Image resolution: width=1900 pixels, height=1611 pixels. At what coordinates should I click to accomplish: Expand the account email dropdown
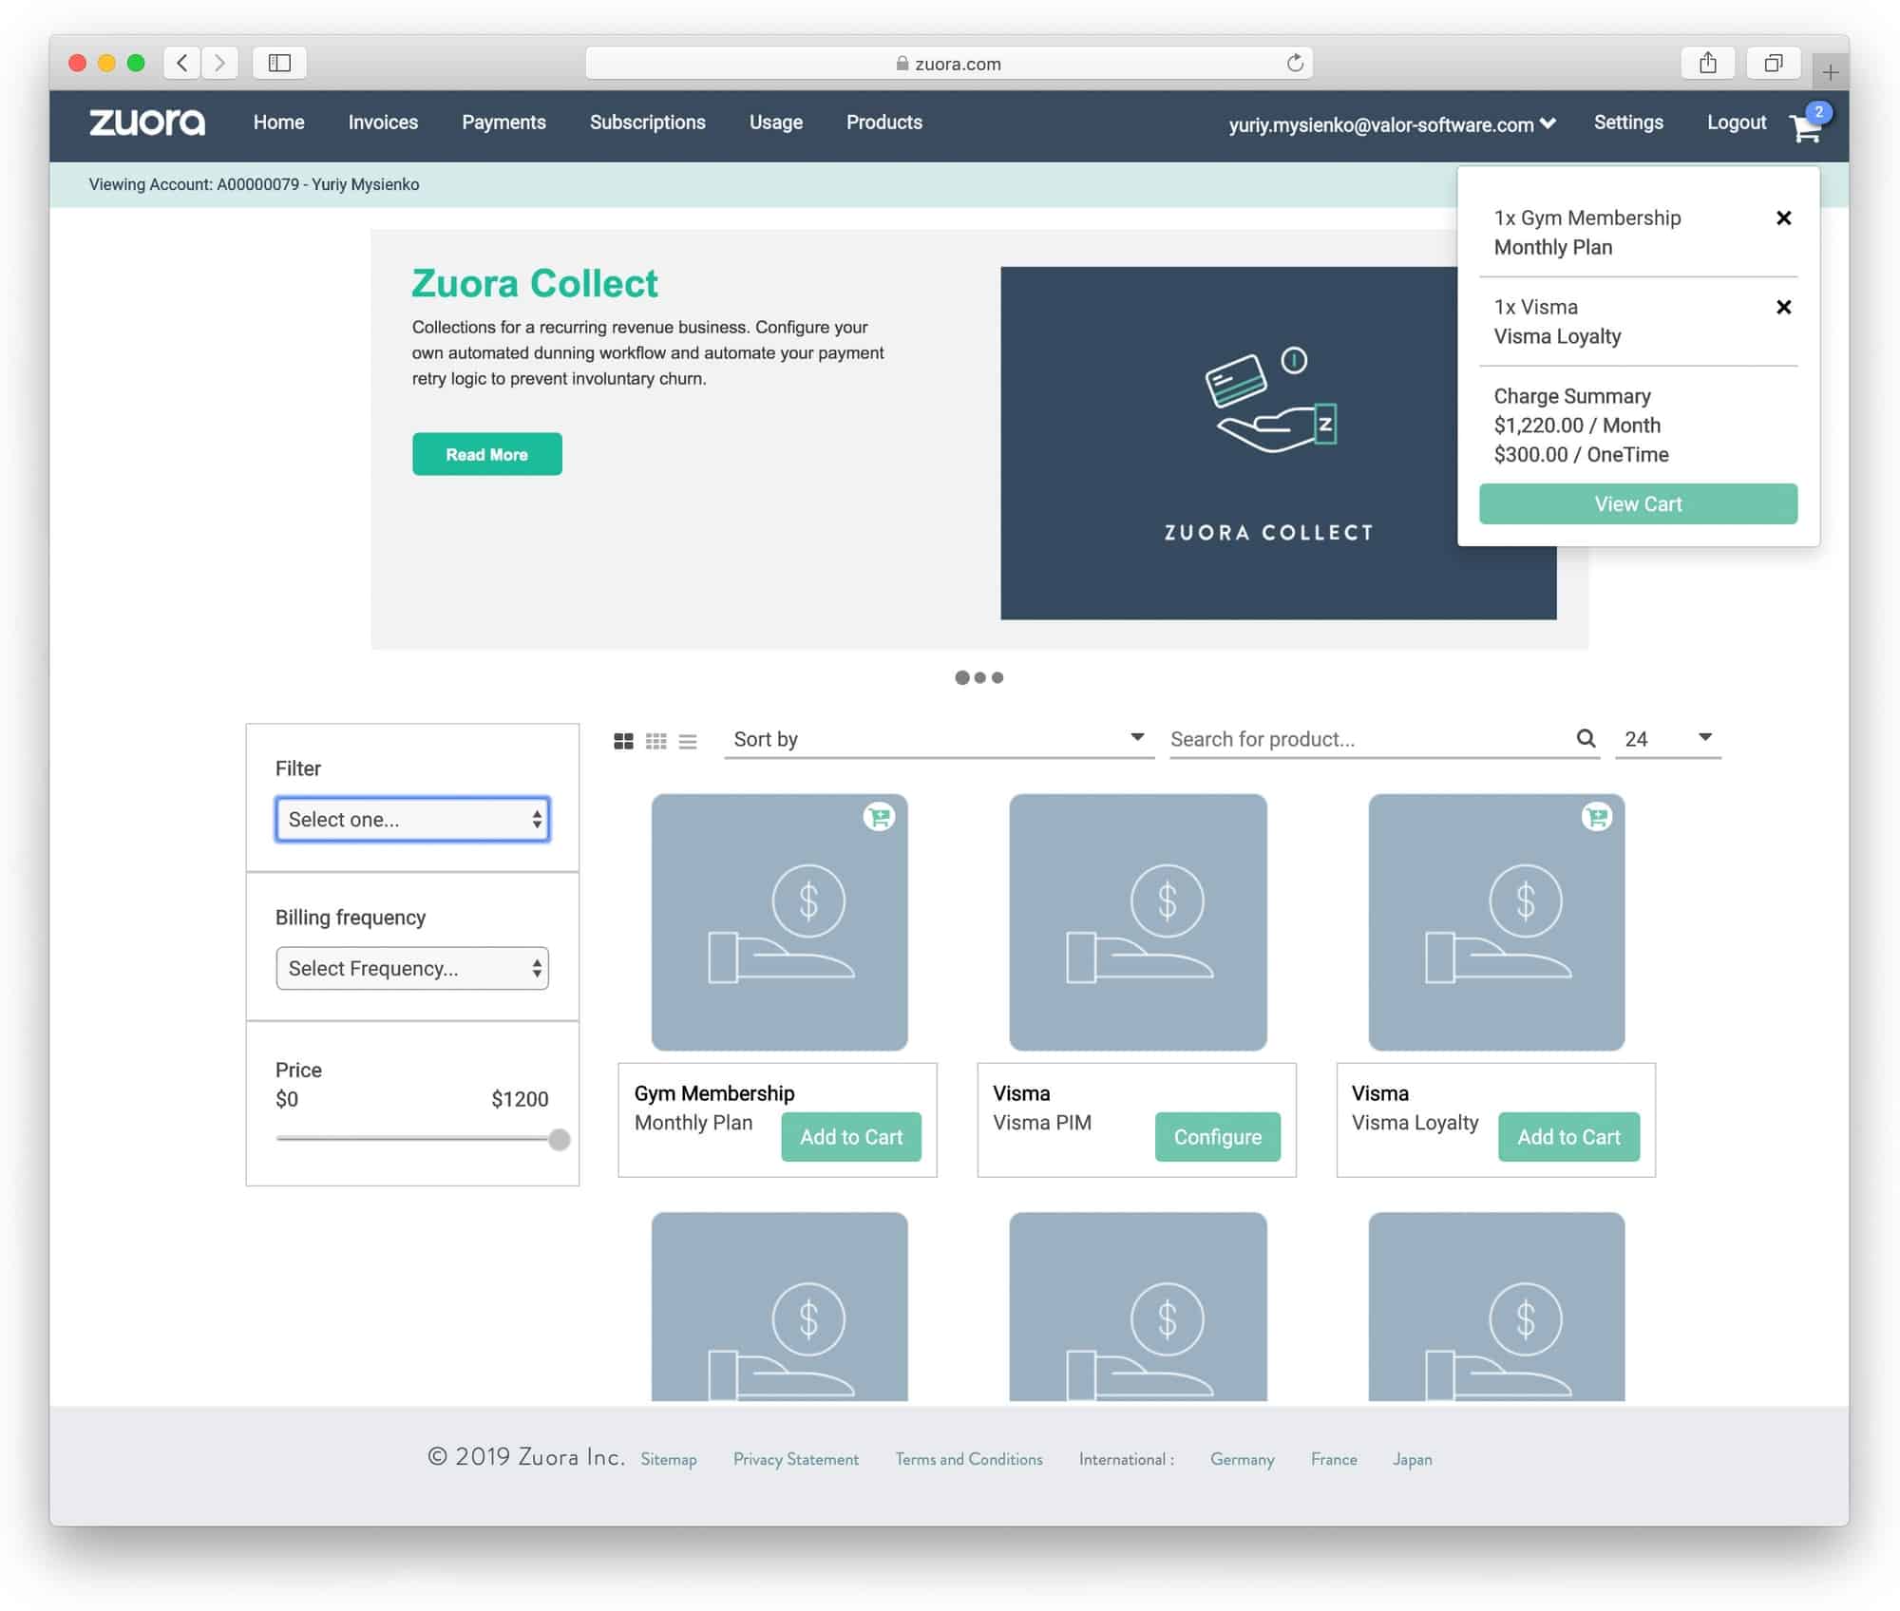(x=1392, y=124)
